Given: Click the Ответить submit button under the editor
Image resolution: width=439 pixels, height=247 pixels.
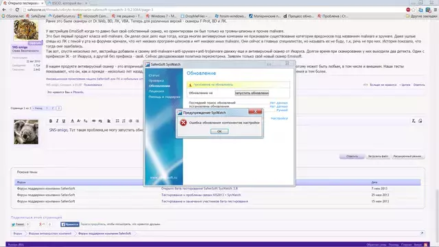Looking at the screenshot, I should click(x=352, y=156).
